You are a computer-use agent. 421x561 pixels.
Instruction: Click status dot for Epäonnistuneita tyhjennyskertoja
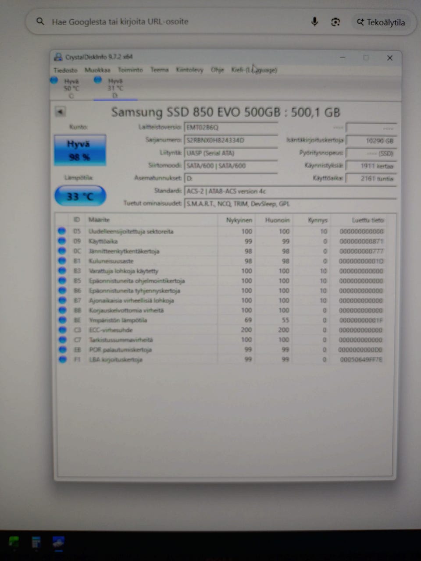click(62, 290)
